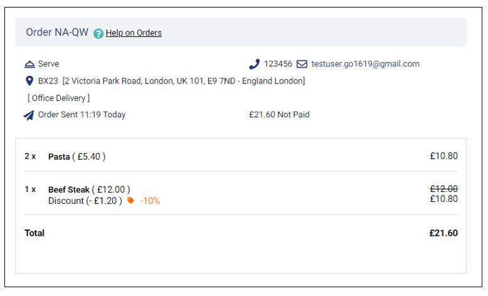The height and width of the screenshot is (296, 488).
Task: Click the Order NA-QW heading
Action: [57, 32]
